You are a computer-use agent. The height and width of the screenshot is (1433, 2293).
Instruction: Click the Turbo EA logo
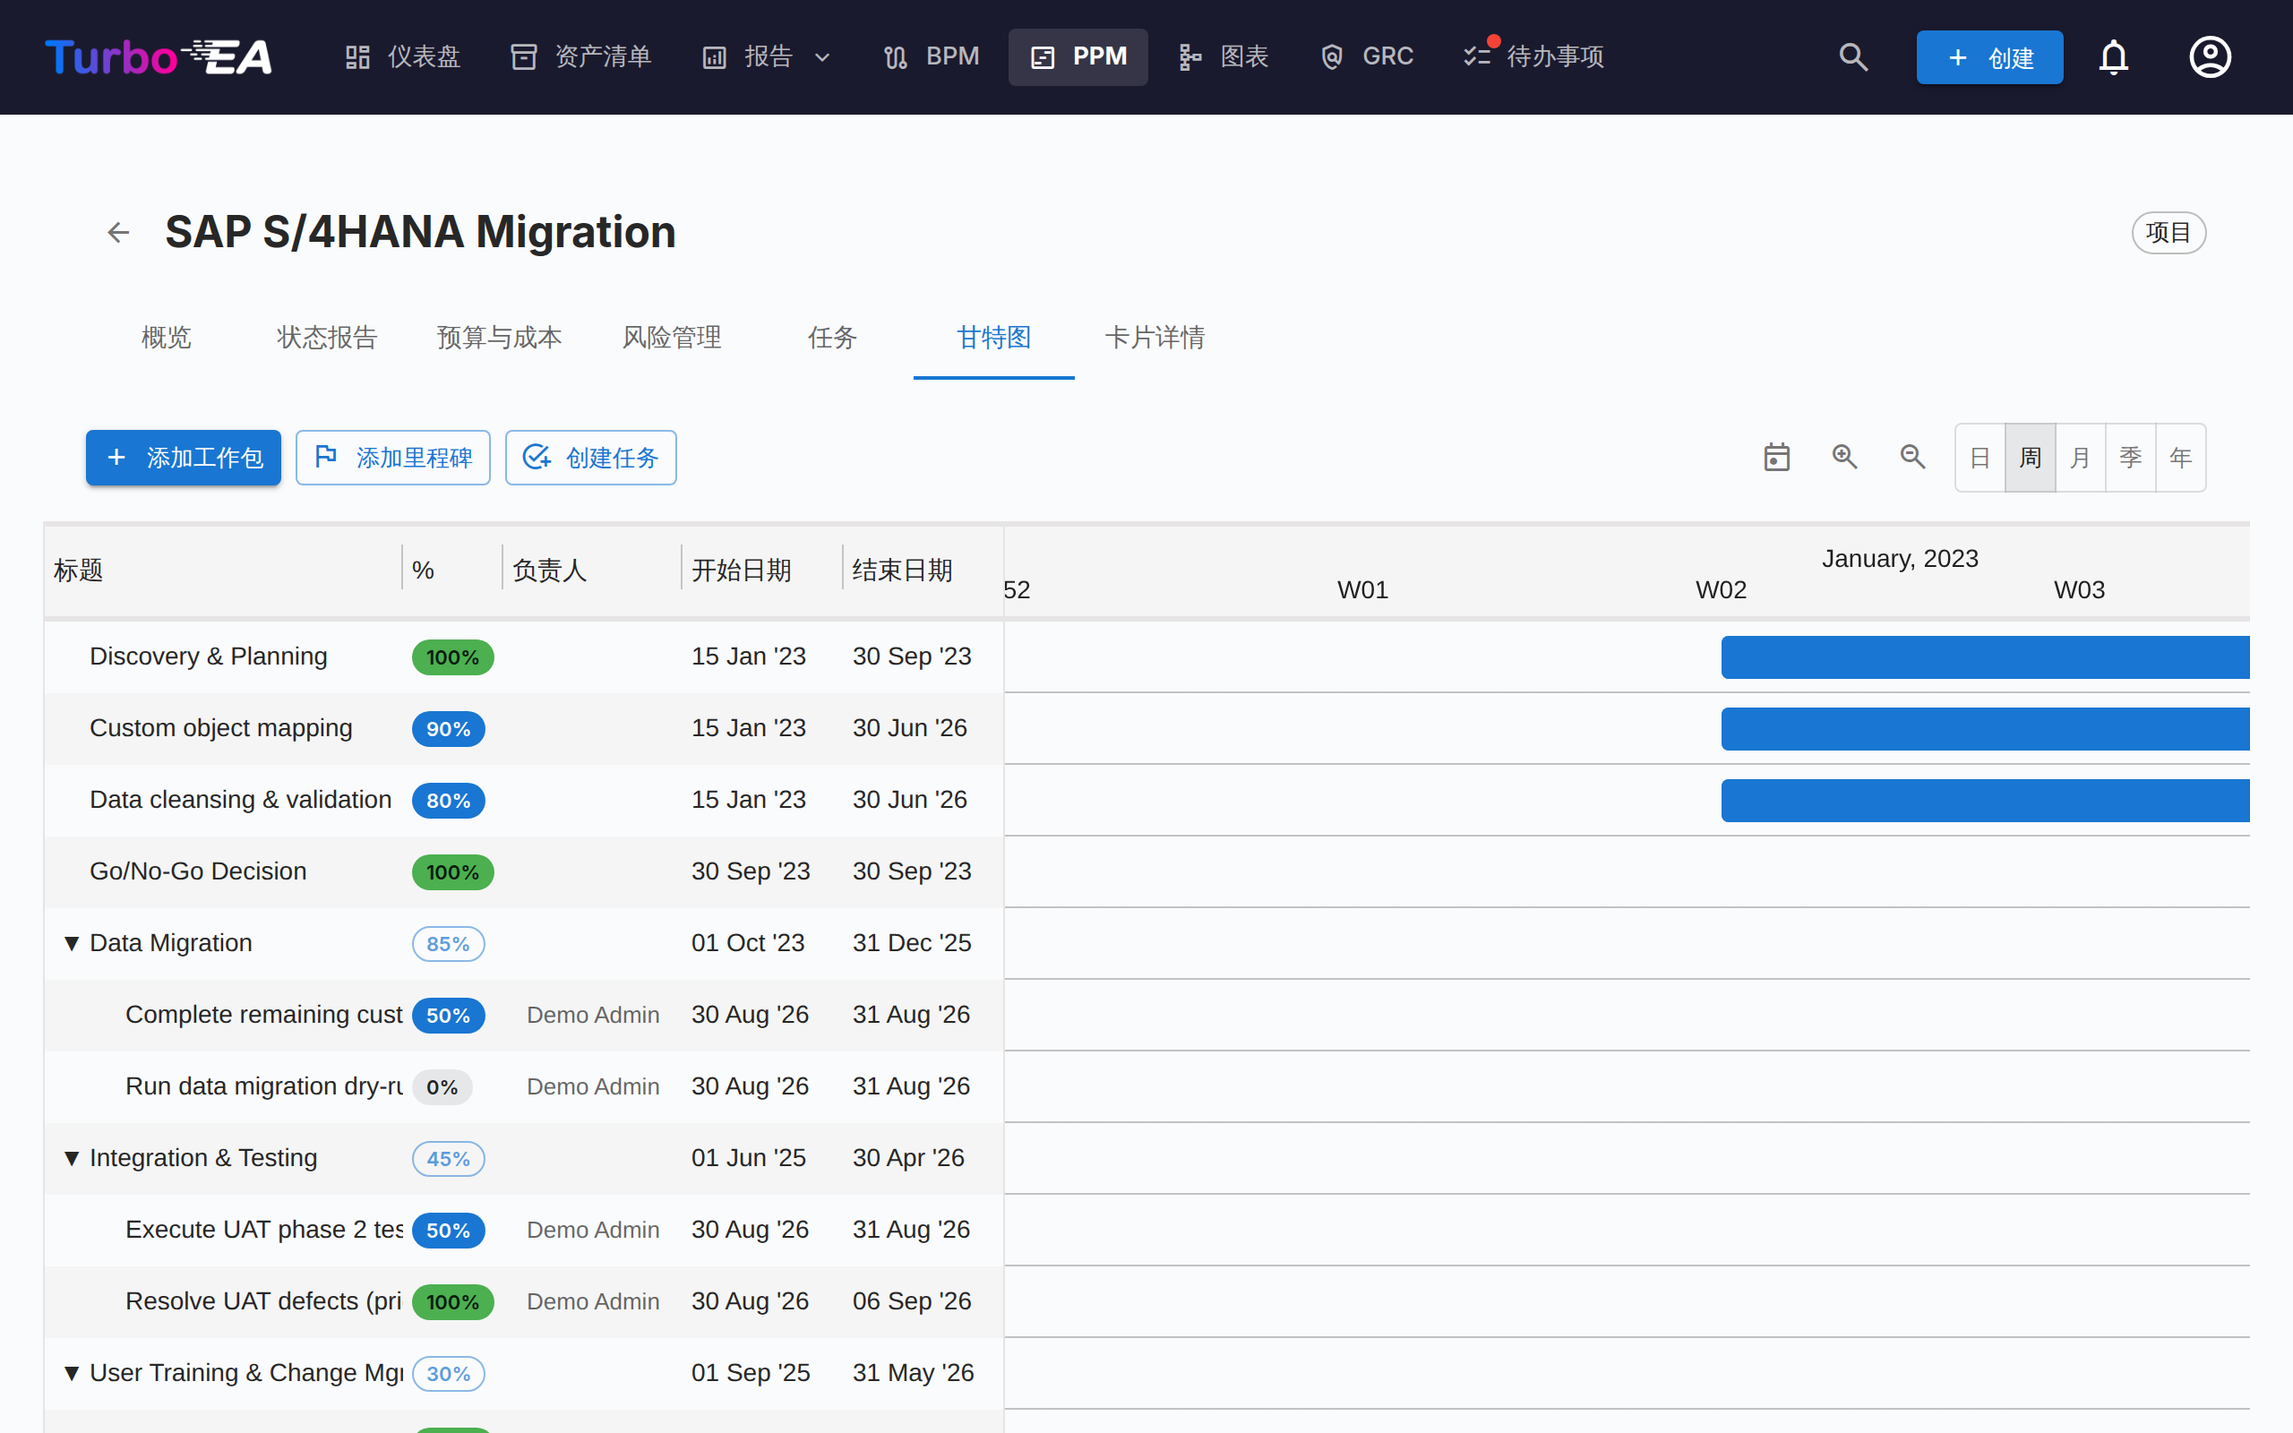pos(159,56)
